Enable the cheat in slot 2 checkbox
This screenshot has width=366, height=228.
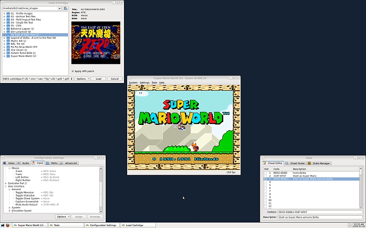click(x=265, y=176)
